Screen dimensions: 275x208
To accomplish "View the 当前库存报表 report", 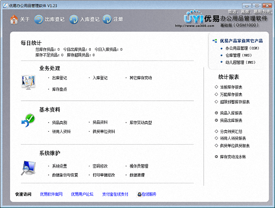I will (x=231, y=87).
